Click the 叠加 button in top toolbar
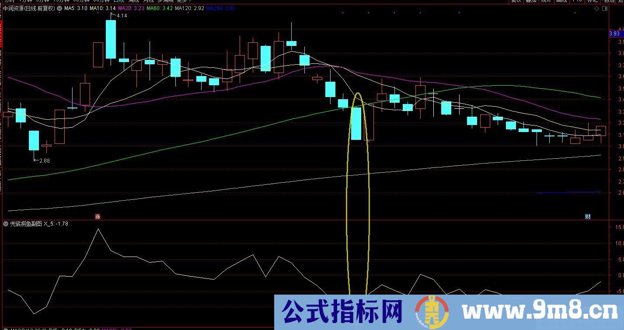 pos(531,1)
